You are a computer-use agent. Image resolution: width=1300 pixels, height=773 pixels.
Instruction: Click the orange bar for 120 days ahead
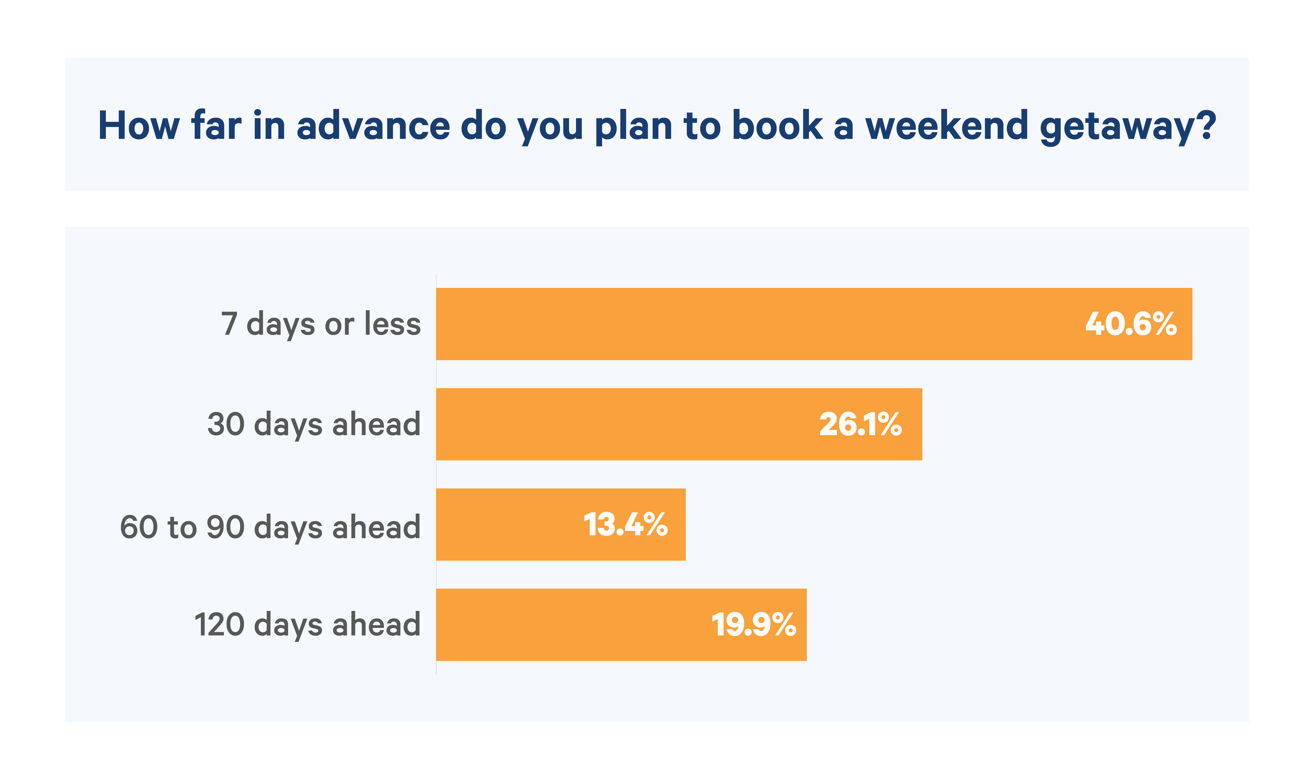pyautogui.click(x=621, y=625)
